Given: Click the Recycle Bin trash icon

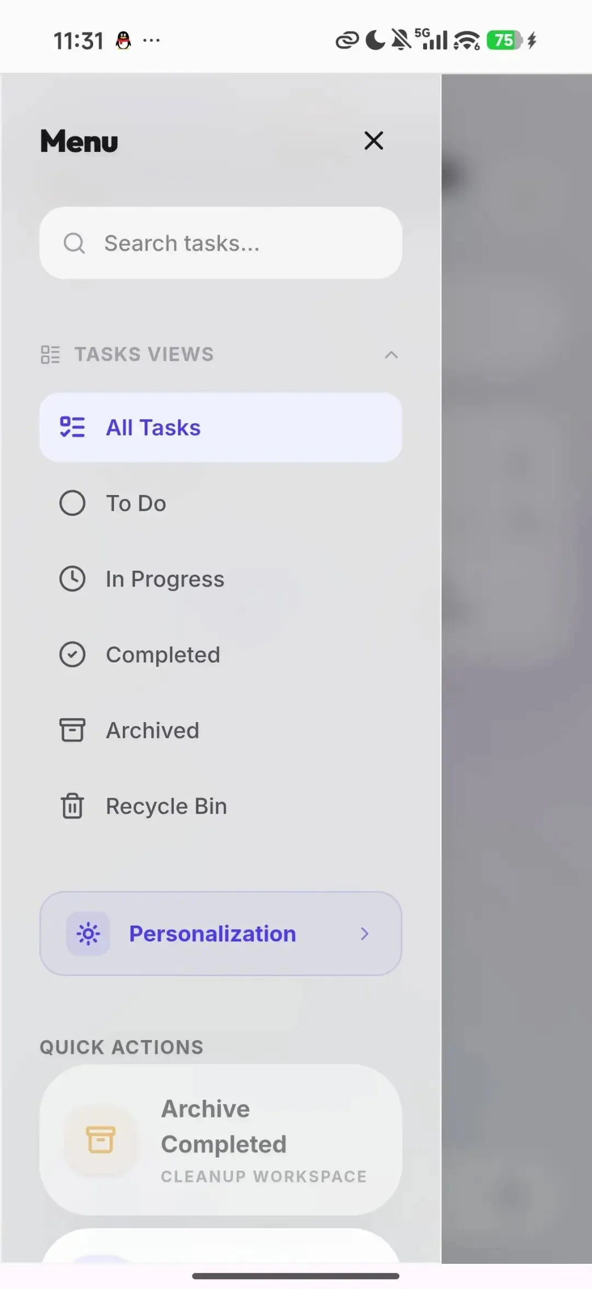Looking at the screenshot, I should 72,805.
